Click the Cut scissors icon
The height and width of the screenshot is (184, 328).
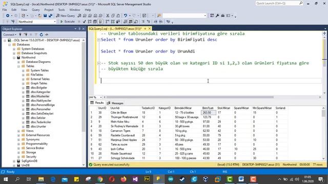[108, 16]
